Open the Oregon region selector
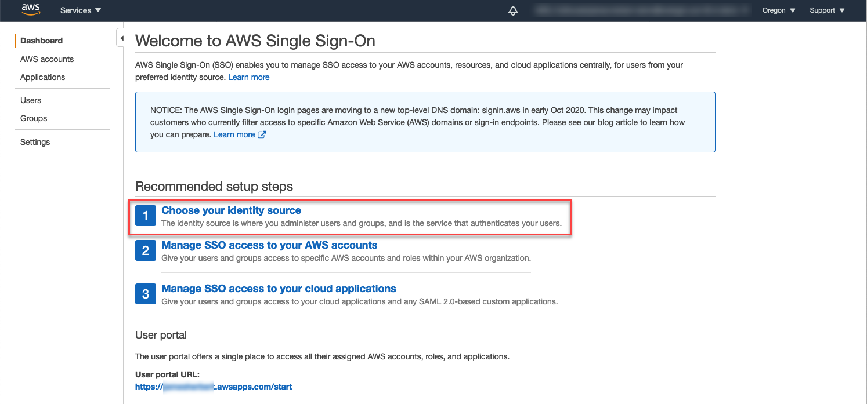867x404 pixels. point(778,10)
